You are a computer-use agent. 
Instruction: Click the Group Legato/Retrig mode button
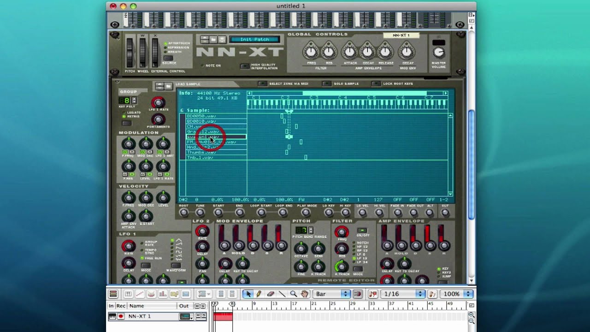(127, 123)
